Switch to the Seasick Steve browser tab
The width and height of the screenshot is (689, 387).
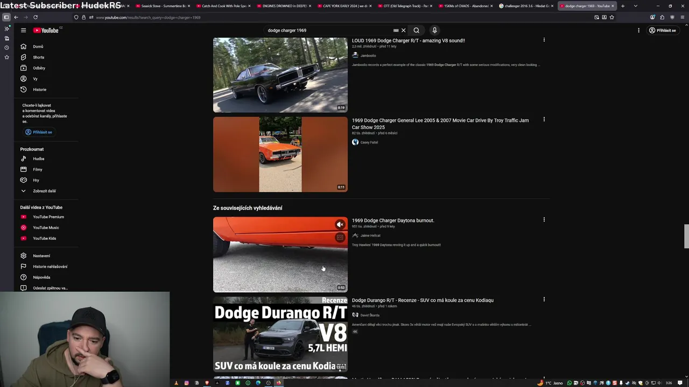coord(163,6)
